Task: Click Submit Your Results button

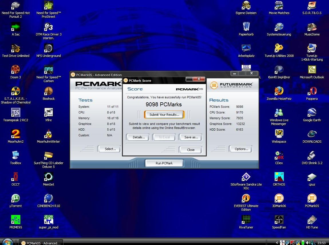Action: point(164,115)
